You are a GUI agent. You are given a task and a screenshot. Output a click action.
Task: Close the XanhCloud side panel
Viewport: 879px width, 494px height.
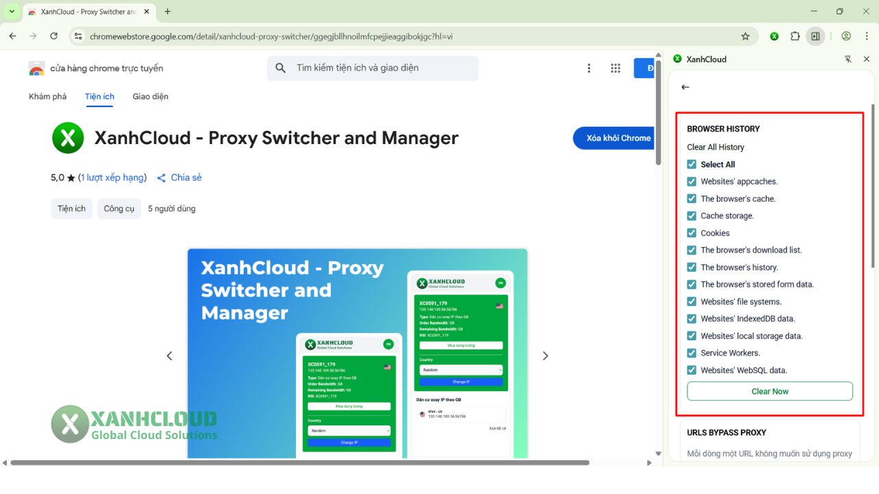pyautogui.click(x=867, y=60)
